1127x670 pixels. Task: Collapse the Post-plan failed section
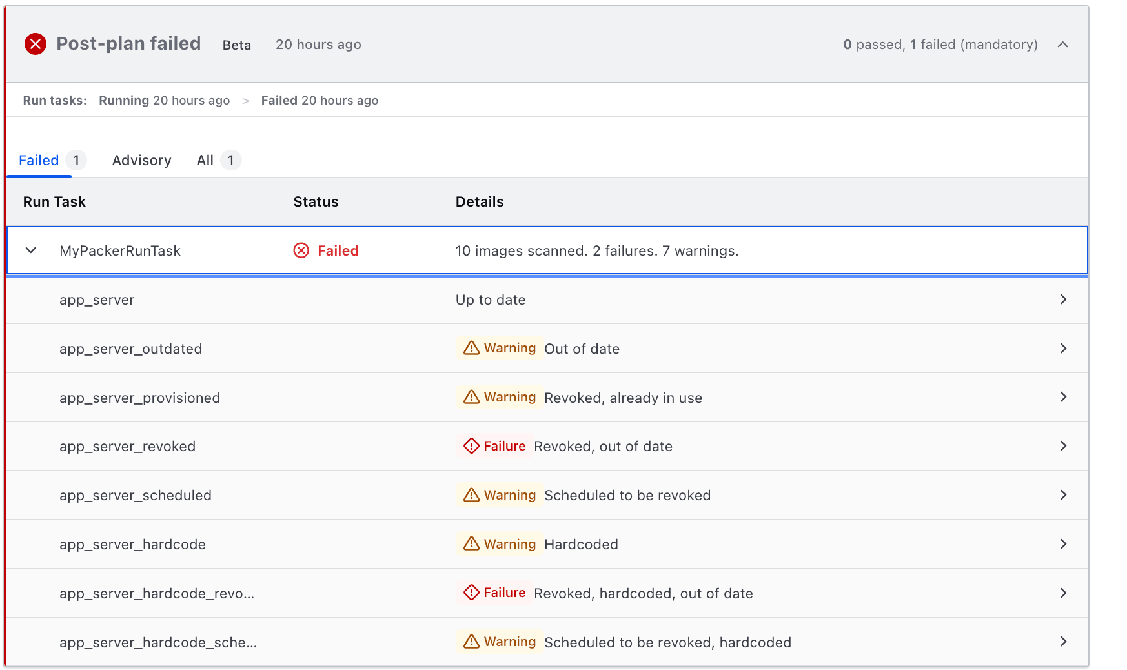(1063, 45)
